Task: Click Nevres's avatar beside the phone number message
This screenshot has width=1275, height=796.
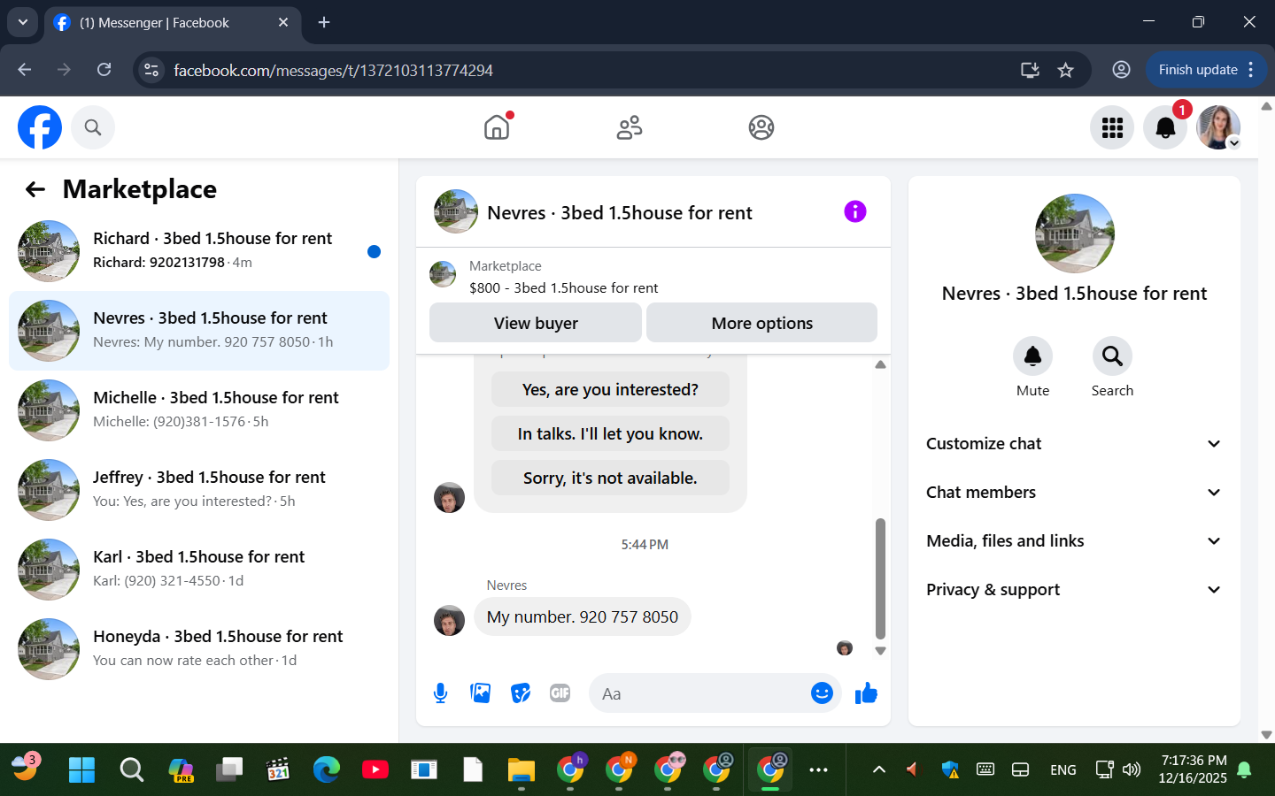Action: 449,620
